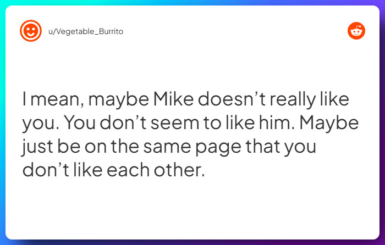385x245 pixels.
Task: Select the word "be" after "just"
Action: 69,146
